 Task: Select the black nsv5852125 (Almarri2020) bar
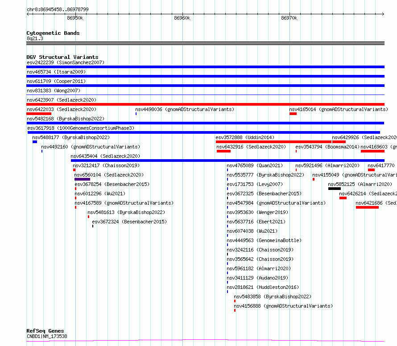pos(335,189)
